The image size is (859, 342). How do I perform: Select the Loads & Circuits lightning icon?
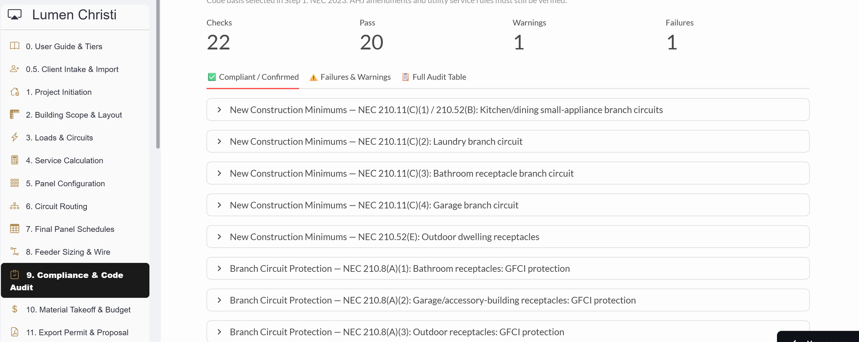point(14,138)
